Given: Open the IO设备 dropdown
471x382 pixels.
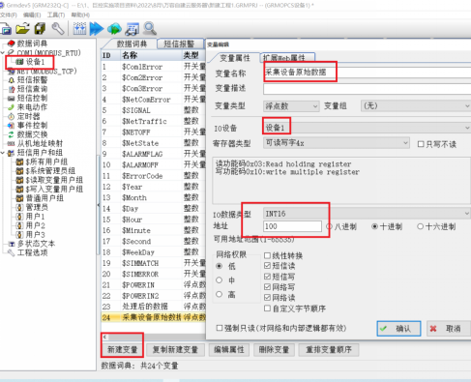Looking at the screenshot, I should (x=367, y=128).
